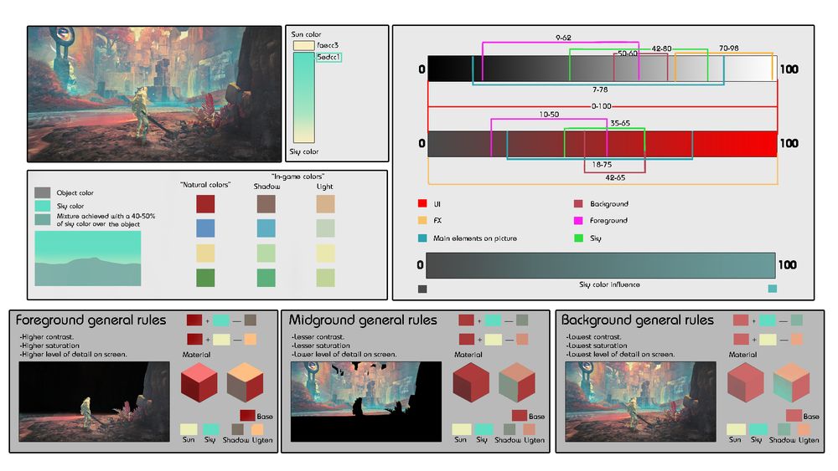Select the tan Light column swatch

point(325,204)
